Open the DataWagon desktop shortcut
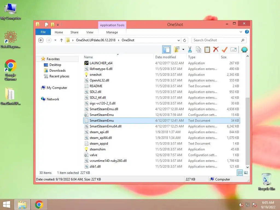The height and width of the screenshot is (210, 280). click(x=10, y=39)
